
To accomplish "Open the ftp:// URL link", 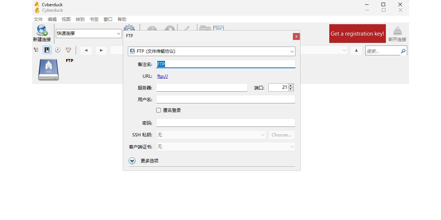I will [x=162, y=76].
